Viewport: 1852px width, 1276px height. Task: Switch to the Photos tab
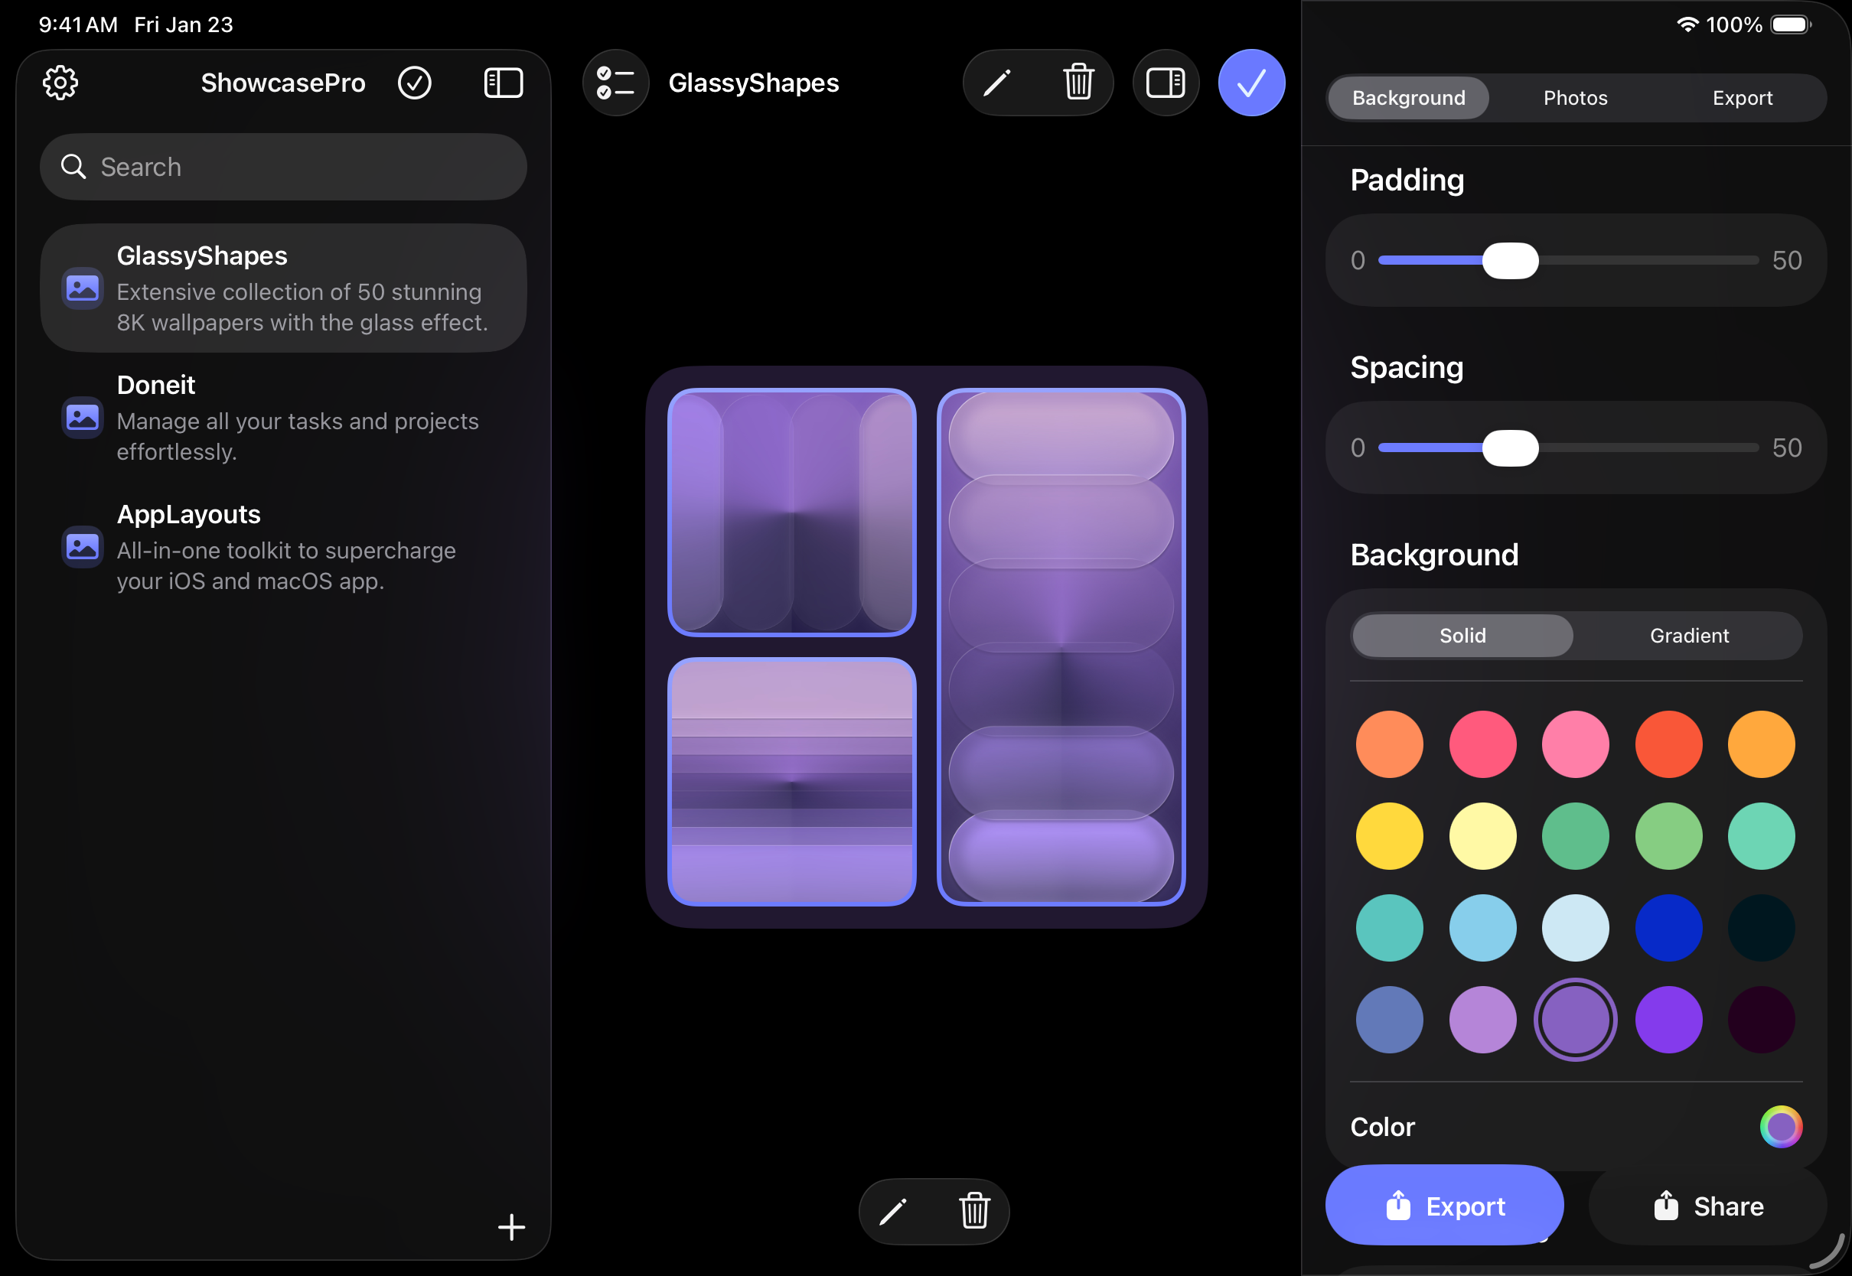(x=1574, y=98)
